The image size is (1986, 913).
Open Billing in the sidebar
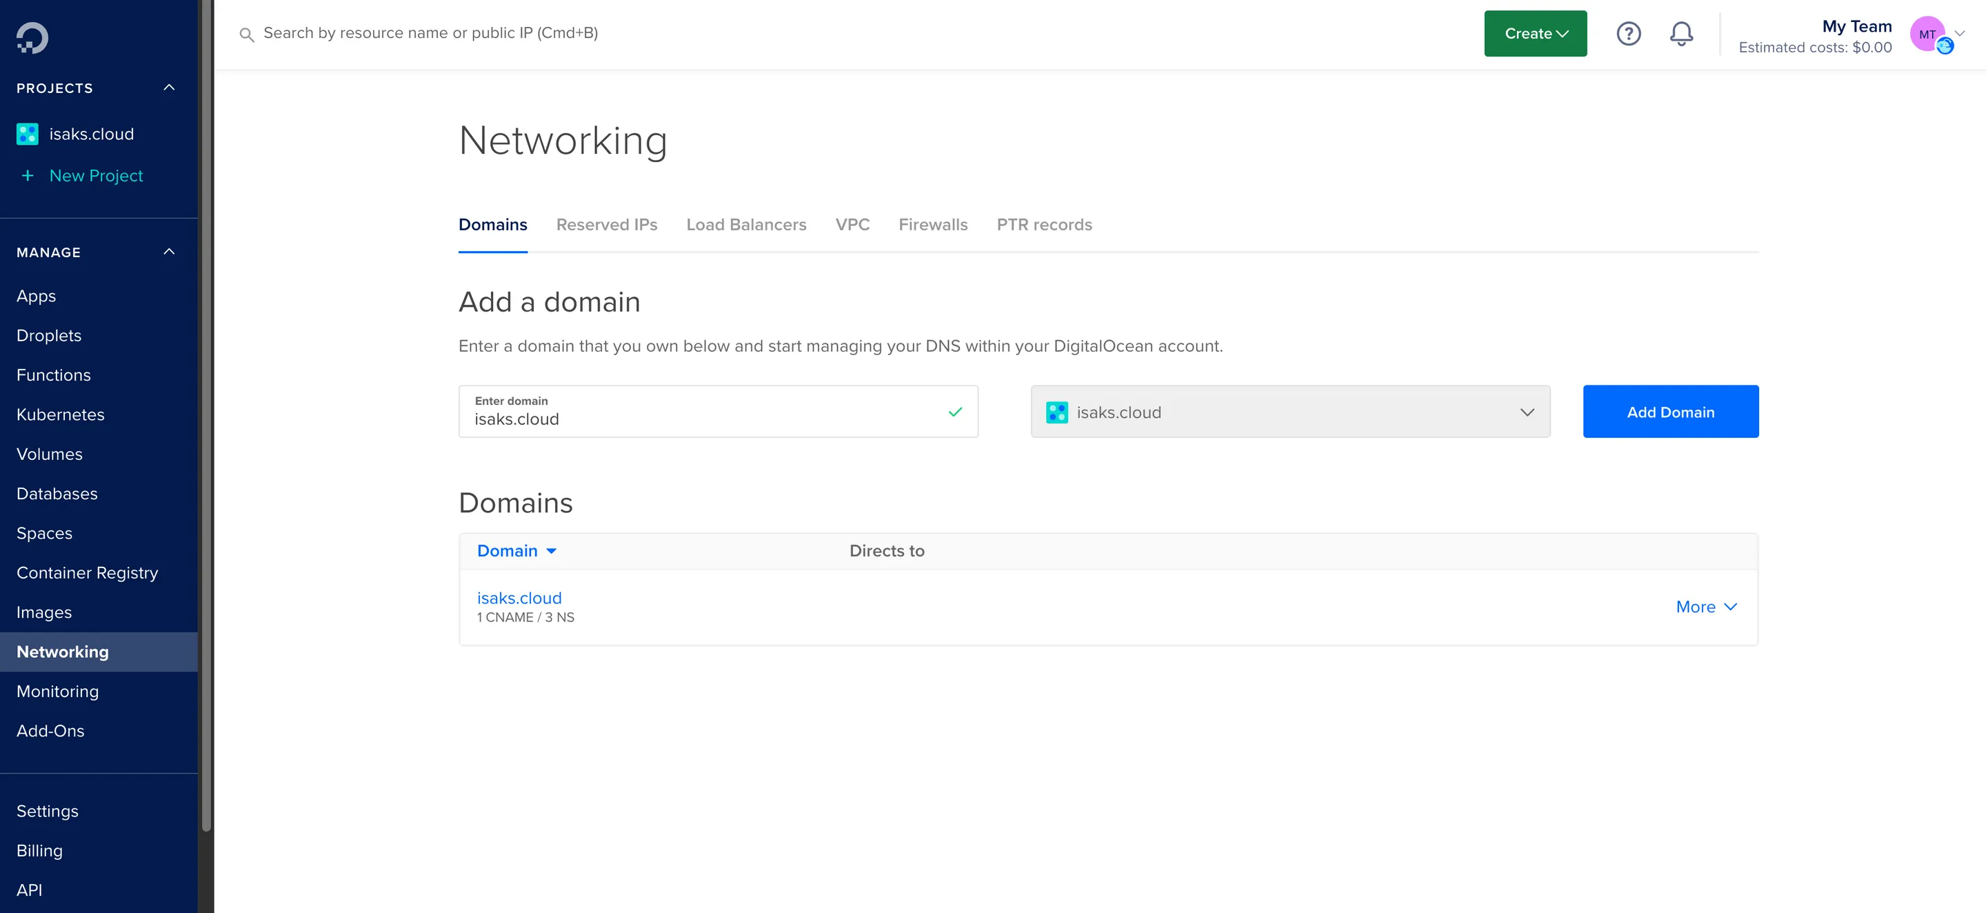point(39,850)
